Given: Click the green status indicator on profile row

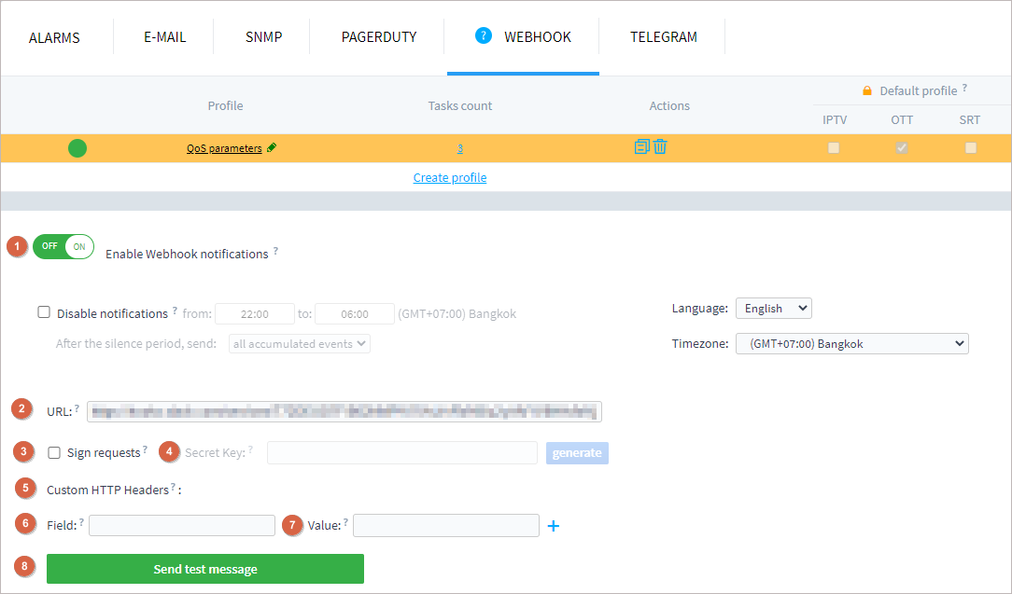Looking at the screenshot, I should tap(77, 147).
